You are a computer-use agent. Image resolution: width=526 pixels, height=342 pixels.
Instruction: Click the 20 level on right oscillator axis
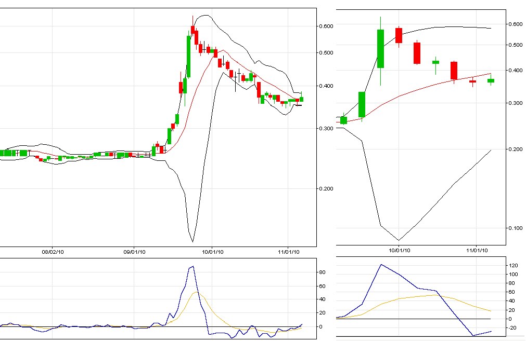pyautogui.click(x=511, y=310)
